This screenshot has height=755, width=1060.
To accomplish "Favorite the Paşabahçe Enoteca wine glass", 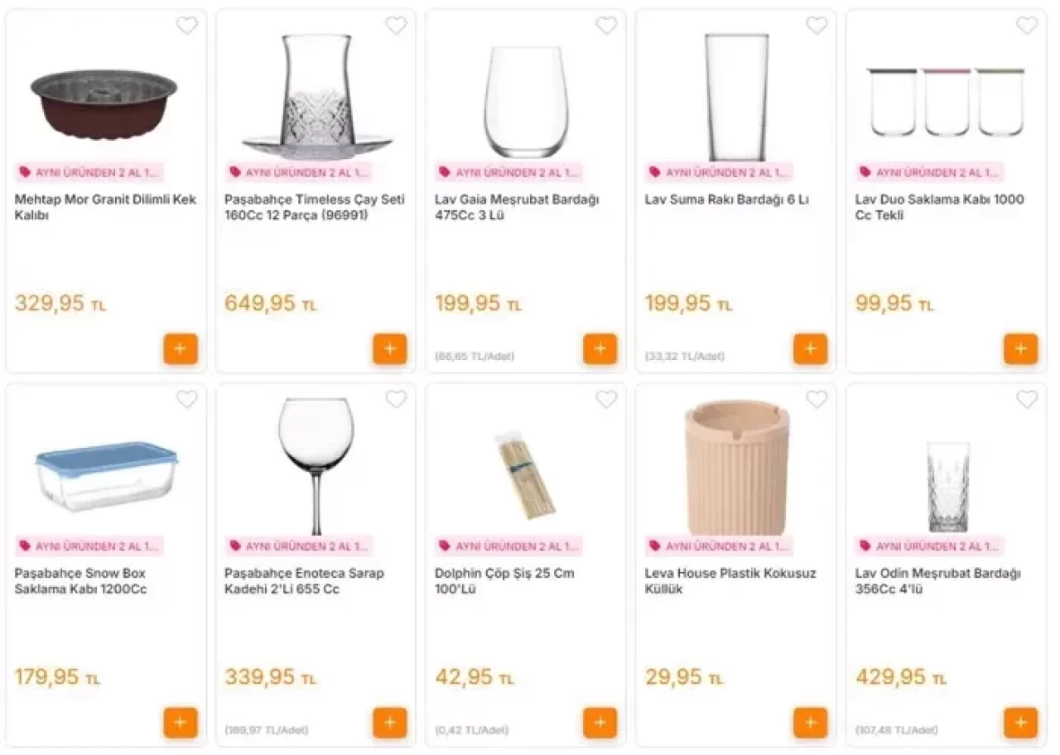I will point(397,400).
